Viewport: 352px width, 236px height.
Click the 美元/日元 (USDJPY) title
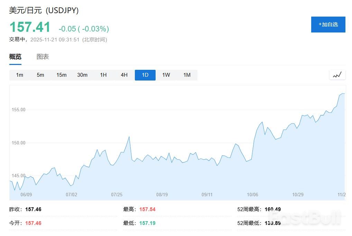(44, 11)
